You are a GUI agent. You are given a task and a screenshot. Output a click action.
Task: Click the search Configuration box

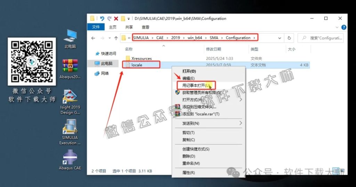tap(321, 38)
